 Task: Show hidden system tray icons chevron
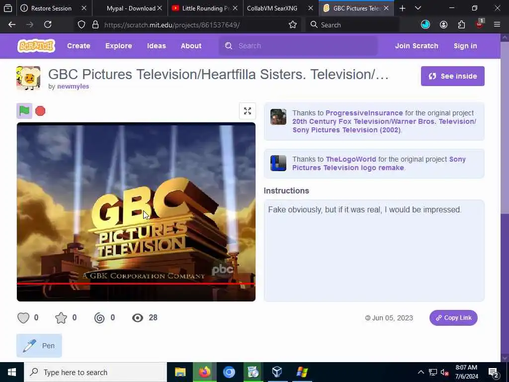click(x=421, y=372)
